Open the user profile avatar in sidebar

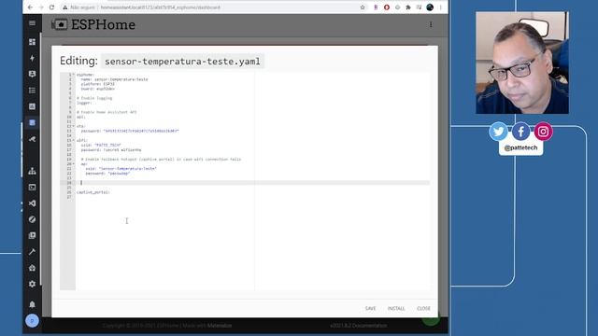tap(32, 321)
